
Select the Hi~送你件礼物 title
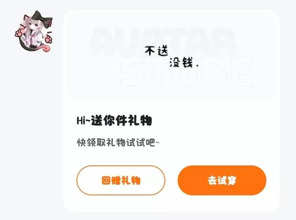[114, 120]
